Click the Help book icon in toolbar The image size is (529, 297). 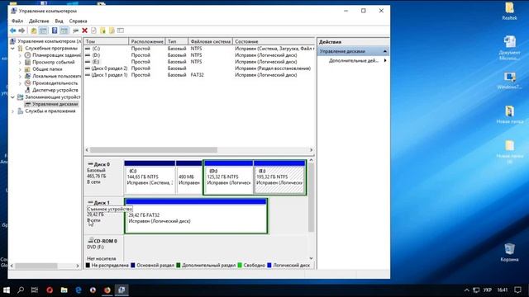[x=55, y=31]
